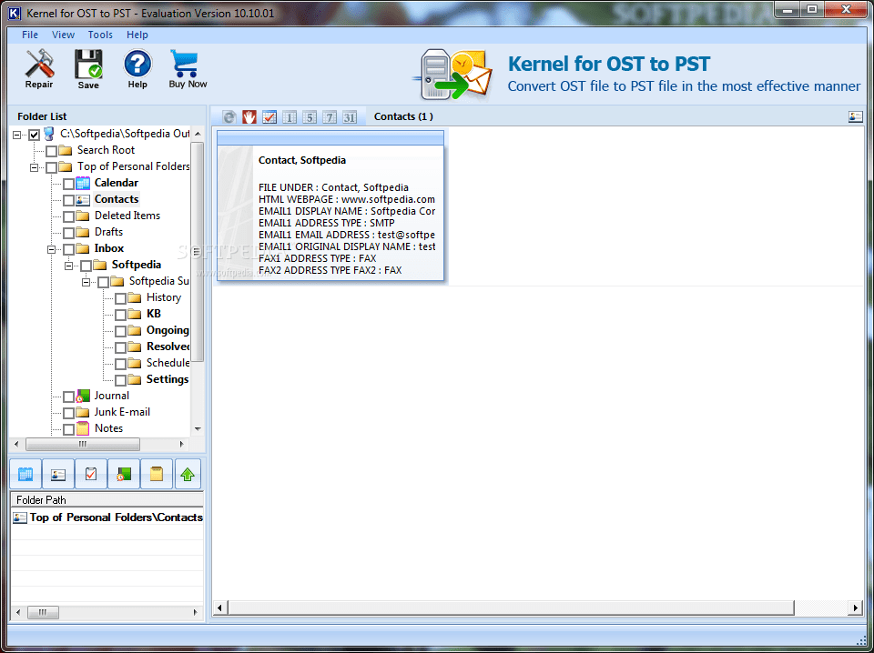Screen dimensions: 874x653
Task: Click the green up arrow button
Action: pyautogui.click(x=188, y=475)
